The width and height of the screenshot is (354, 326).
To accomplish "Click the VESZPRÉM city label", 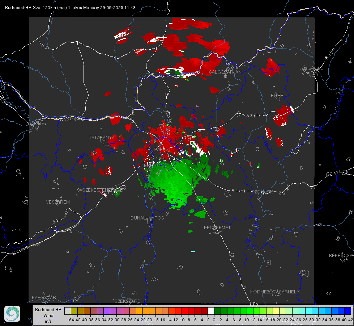I will pos(58,202).
